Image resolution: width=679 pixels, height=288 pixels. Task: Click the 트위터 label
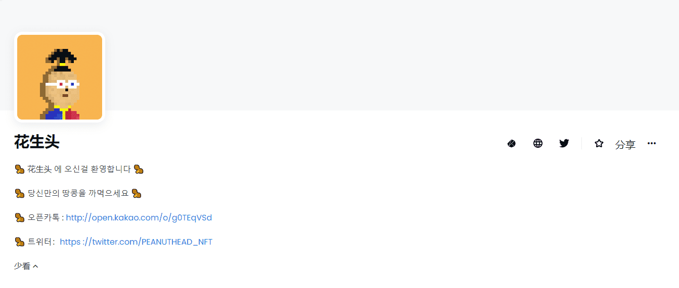click(40, 242)
